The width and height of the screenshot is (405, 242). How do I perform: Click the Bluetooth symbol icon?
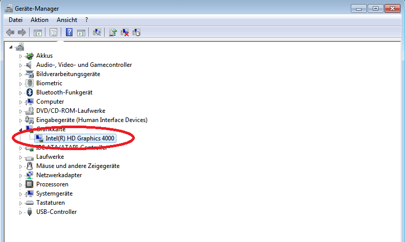[x=30, y=92]
